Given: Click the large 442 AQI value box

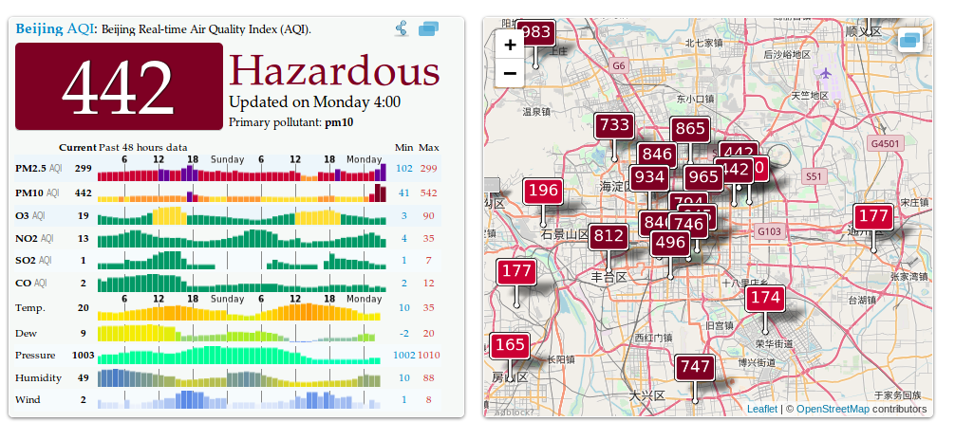Looking at the screenshot, I should (x=119, y=86).
